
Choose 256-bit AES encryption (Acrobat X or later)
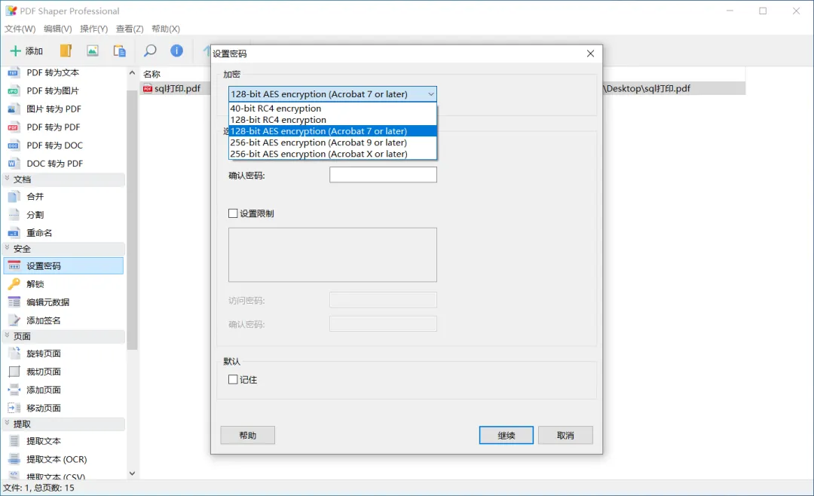coord(333,155)
